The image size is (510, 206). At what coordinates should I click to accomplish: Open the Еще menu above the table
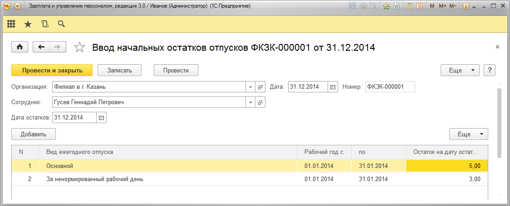click(468, 134)
